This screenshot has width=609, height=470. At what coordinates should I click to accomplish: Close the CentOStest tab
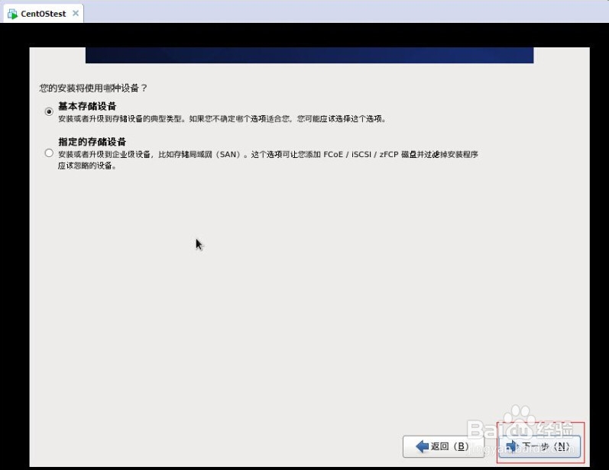coord(76,14)
